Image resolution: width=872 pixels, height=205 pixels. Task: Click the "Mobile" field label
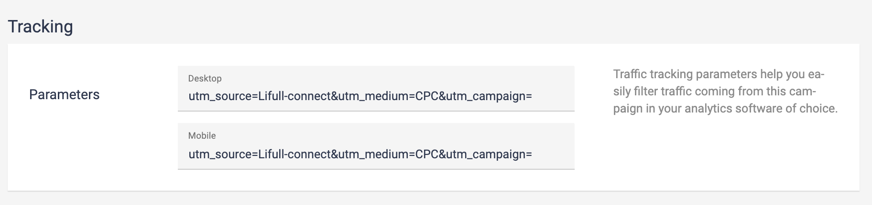click(x=202, y=136)
